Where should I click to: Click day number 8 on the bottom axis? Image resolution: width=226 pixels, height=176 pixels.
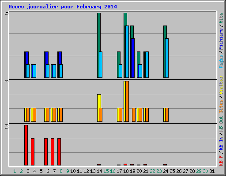(x=61, y=171)
